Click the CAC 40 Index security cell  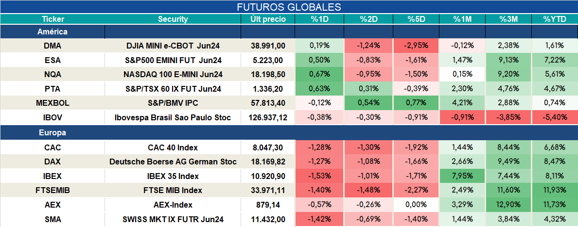coord(173,147)
